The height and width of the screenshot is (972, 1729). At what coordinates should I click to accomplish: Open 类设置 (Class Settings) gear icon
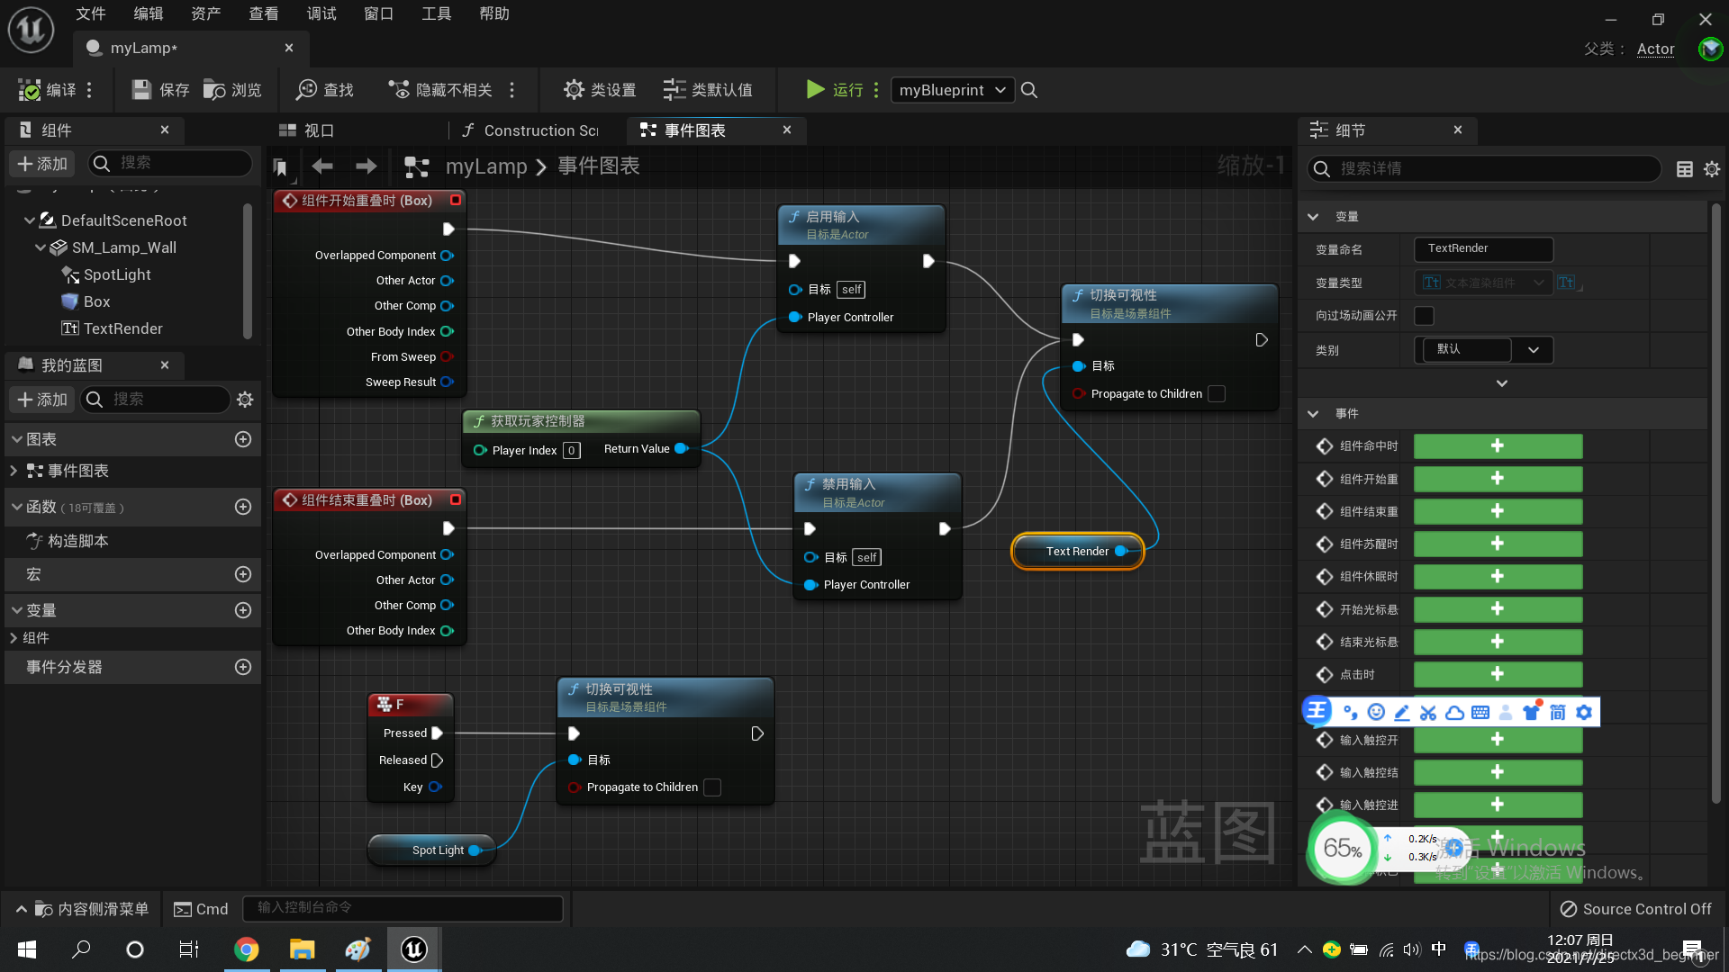click(x=574, y=90)
